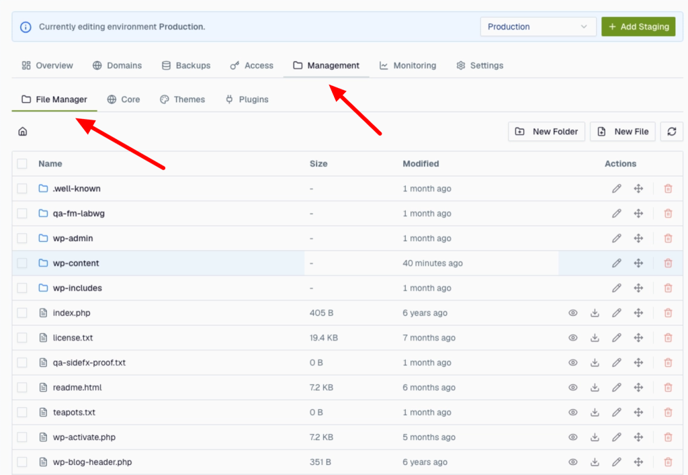Rename the wp-content folder
This screenshot has height=475, width=688.
[x=617, y=263]
